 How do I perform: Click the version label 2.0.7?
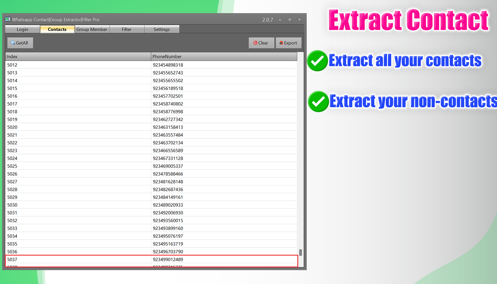point(267,20)
